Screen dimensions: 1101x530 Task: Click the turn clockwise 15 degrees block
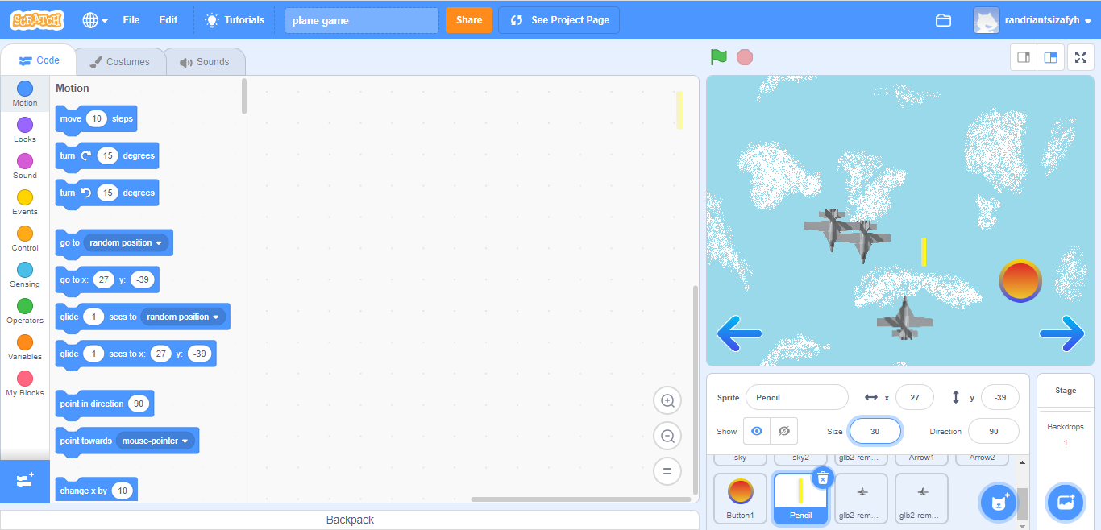point(106,156)
